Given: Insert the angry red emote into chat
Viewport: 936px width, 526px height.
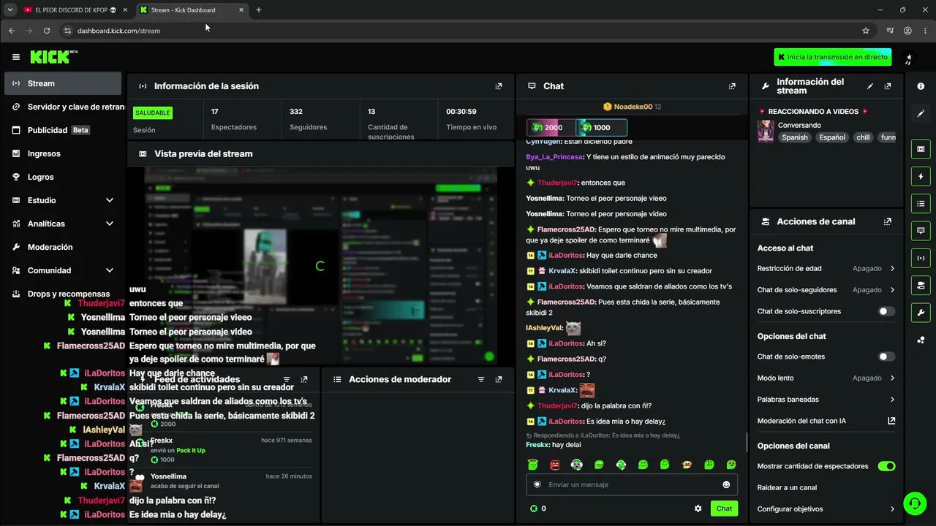Looking at the screenshot, I should 555,465.
